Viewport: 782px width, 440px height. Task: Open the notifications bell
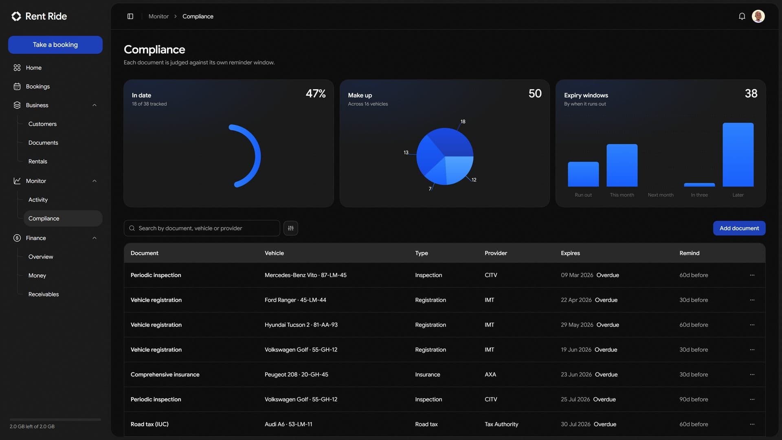[x=742, y=16]
